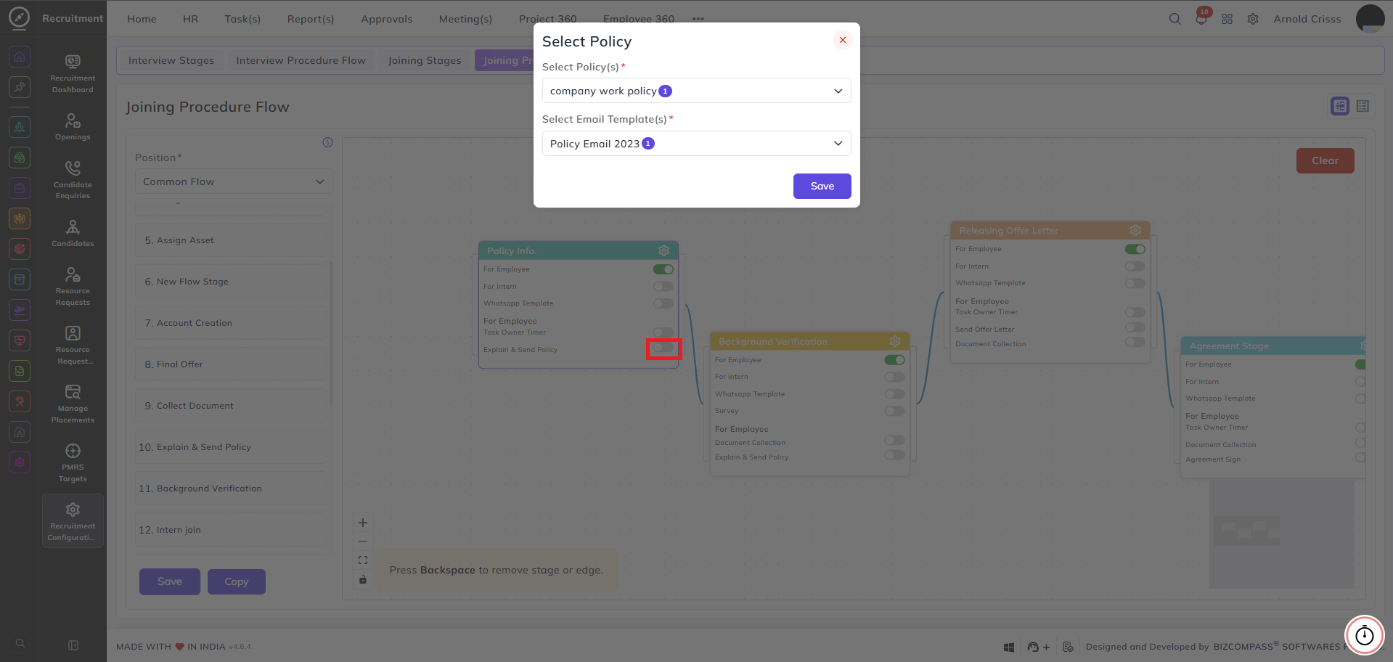Click the pin icon in left rail
Image resolution: width=1393 pixels, height=662 pixels.
20,87
